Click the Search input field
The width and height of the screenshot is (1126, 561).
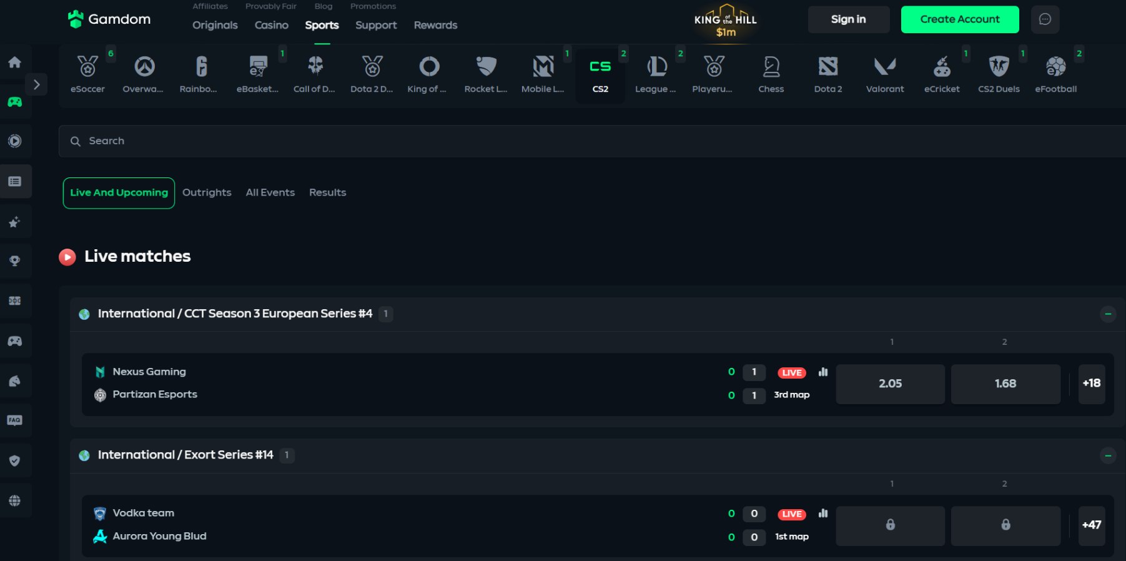[x=562, y=141]
